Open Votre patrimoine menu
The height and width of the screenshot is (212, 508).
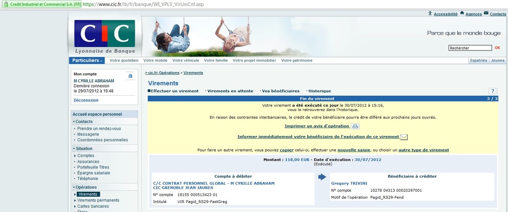coord(297,60)
